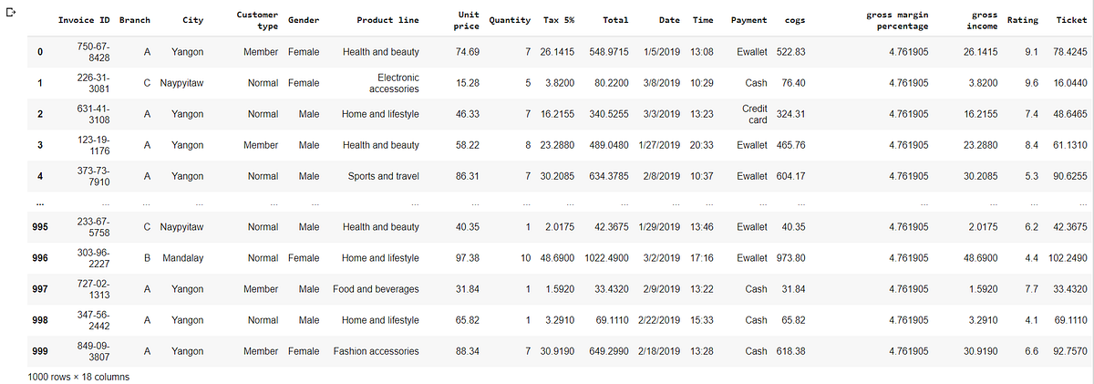Select the Fashion accessories cell

point(376,351)
